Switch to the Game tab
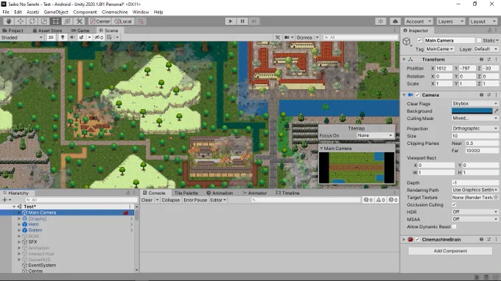This screenshot has height=281, width=501. [80, 31]
